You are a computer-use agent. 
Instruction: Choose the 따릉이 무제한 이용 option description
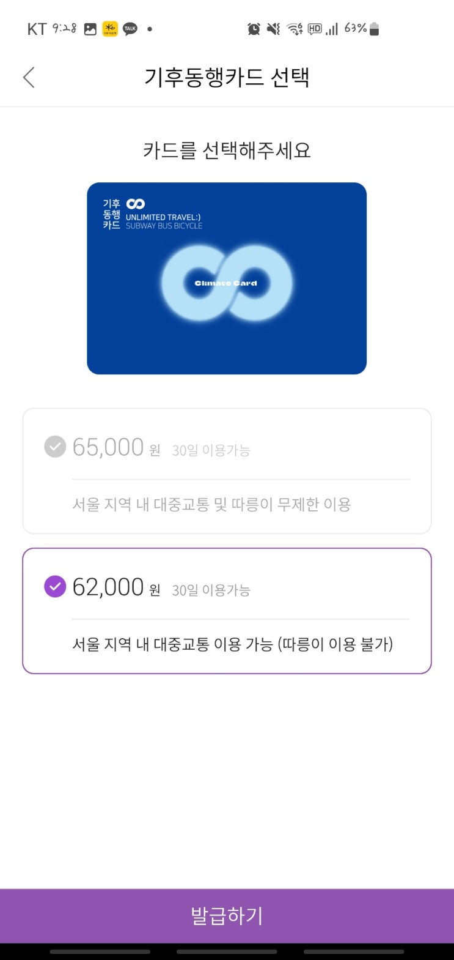[x=211, y=505]
